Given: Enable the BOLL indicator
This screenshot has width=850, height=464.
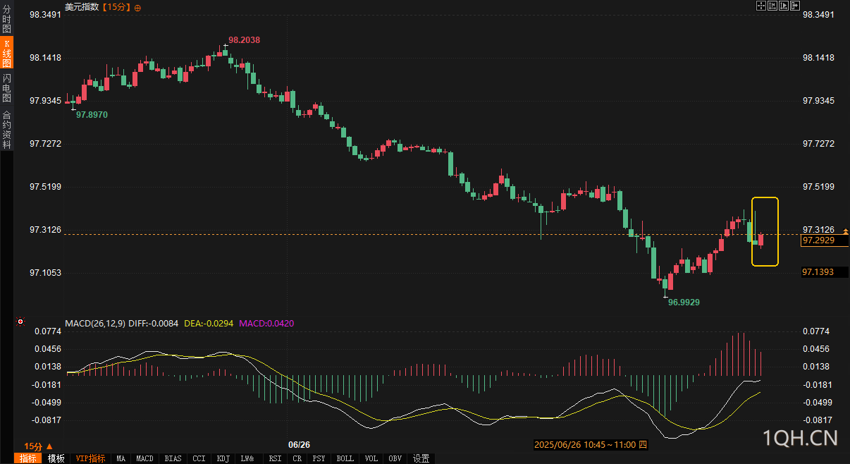Looking at the screenshot, I should (345, 458).
